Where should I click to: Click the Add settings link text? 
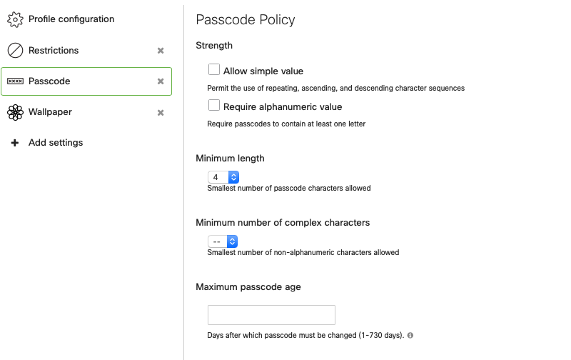point(56,143)
